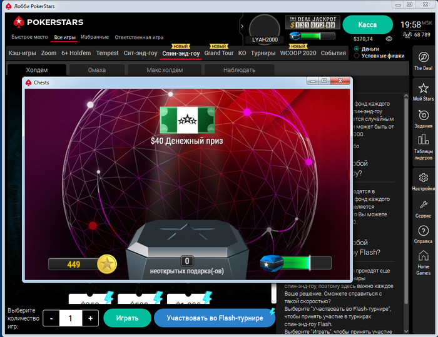The image size is (438, 337).
Task: Click the grey chest box with star
Action: (187, 249)
